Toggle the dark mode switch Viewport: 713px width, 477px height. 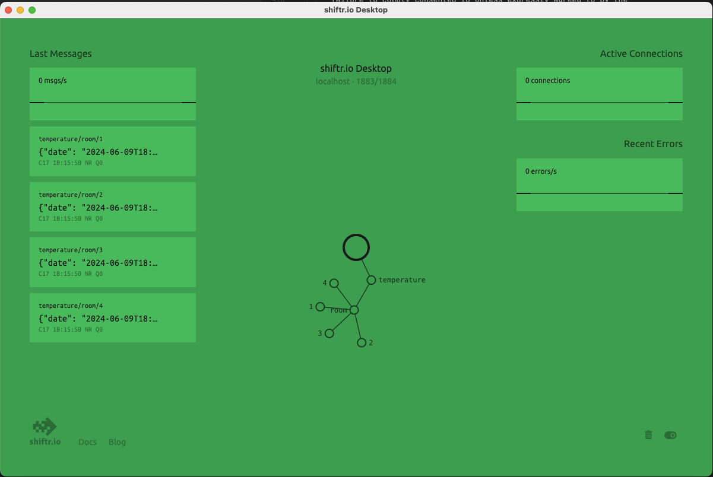pyautogui.click(x=670, y=435)
